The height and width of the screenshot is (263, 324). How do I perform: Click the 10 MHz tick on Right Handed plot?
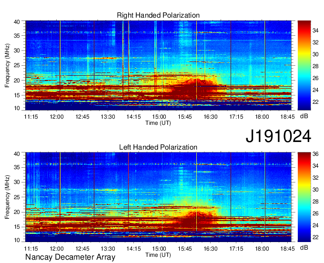tap(17, 108)
